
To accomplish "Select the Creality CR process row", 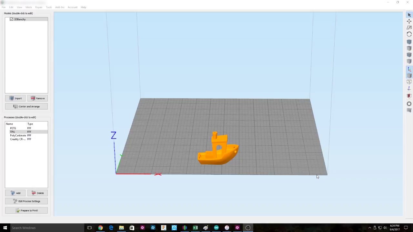I will click(26, 139).
